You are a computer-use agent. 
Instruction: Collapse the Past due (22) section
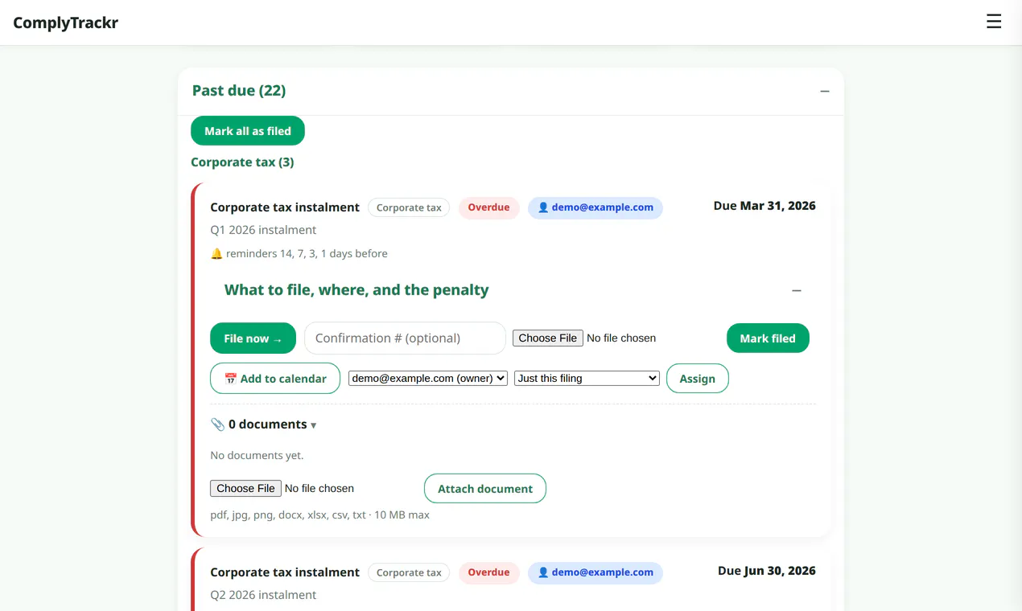point(825,92)
